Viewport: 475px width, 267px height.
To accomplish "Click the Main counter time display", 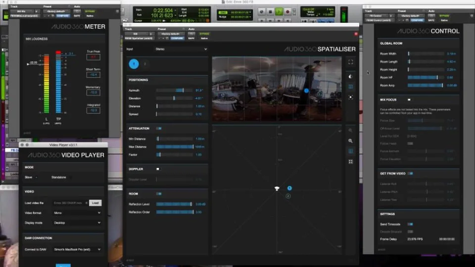I will [x=163, y=10].
